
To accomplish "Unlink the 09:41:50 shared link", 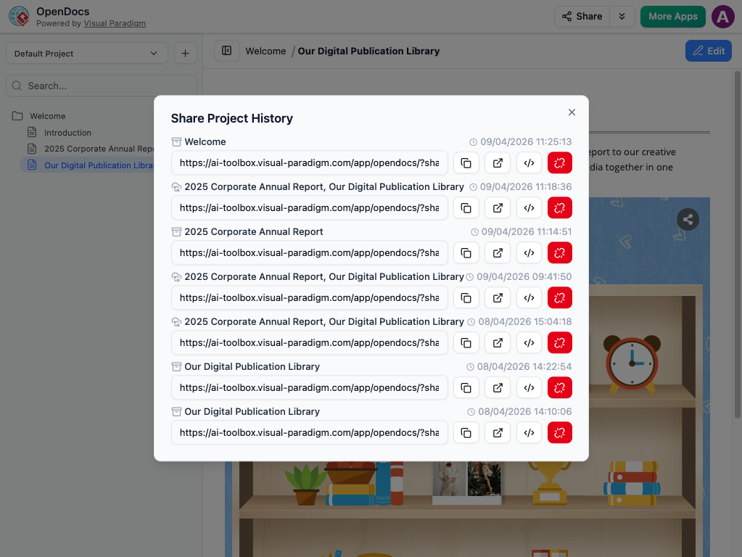I will 560,298.
